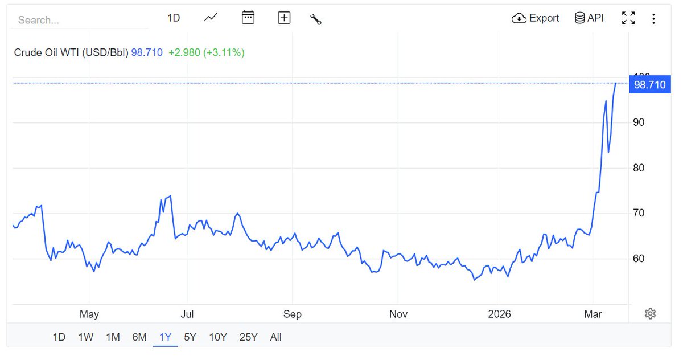Click the 98.710 price value in legend

click(147, 52)
